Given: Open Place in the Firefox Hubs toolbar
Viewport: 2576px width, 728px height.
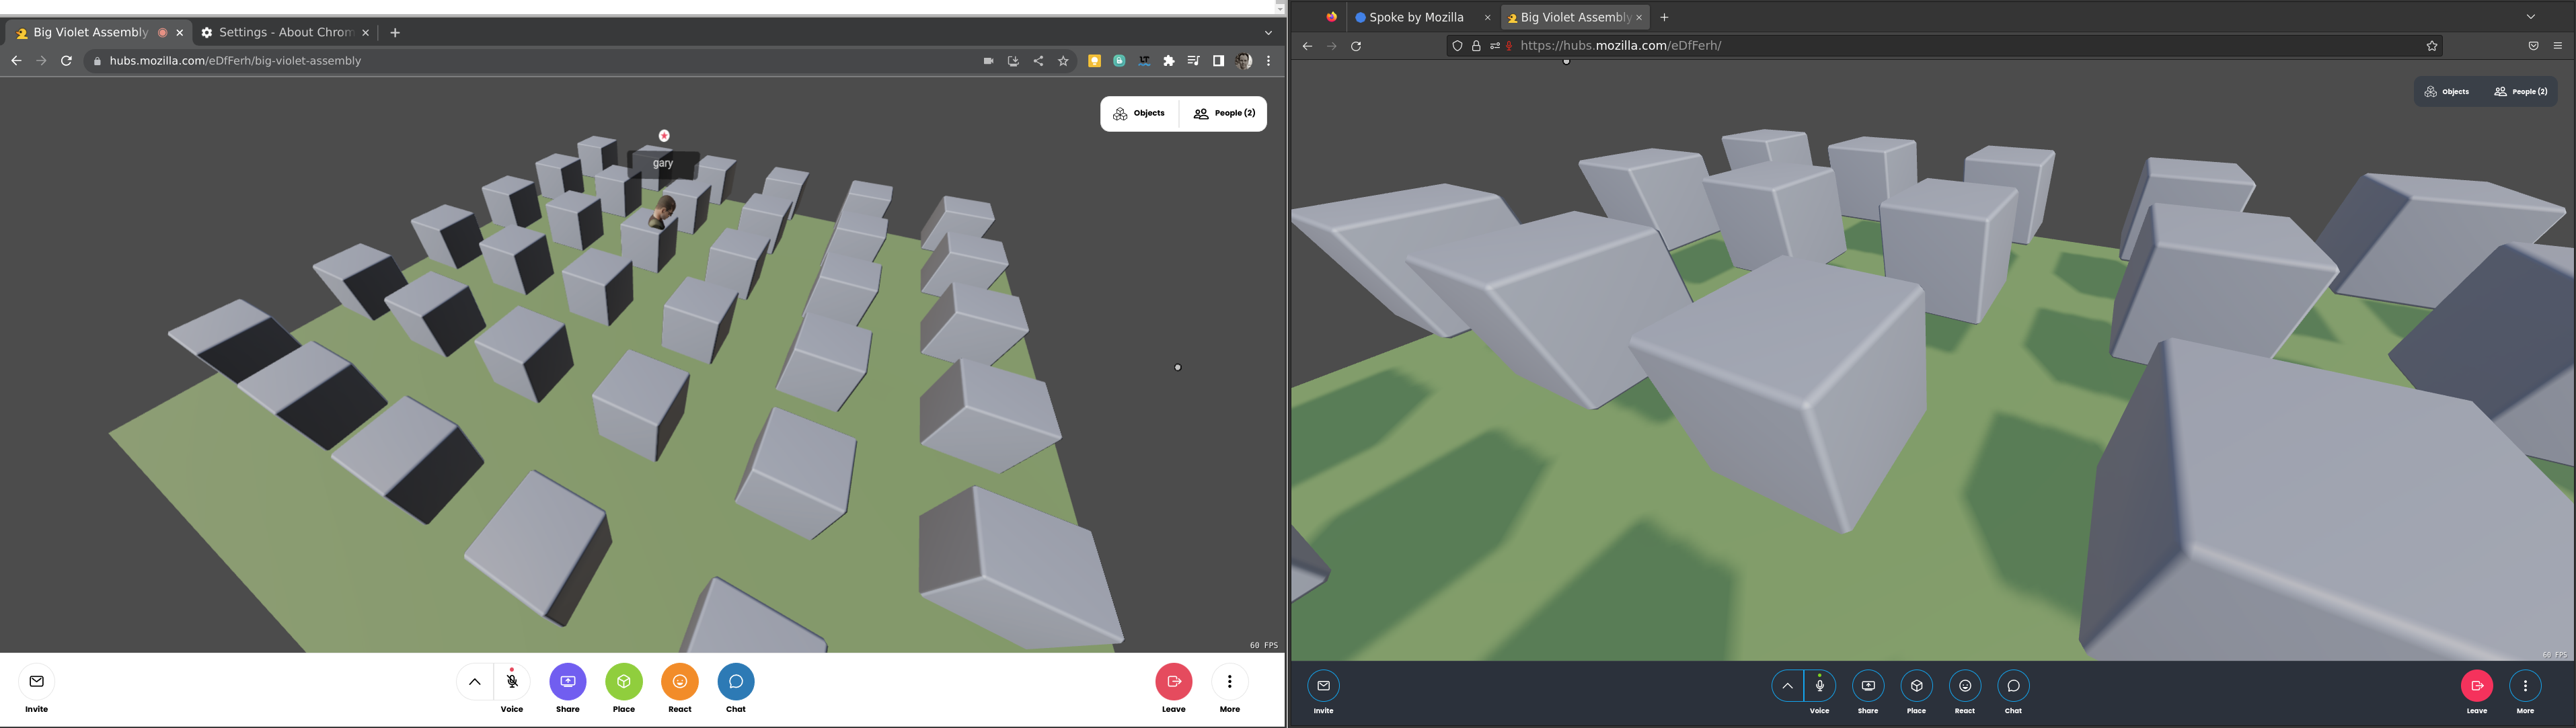Looking at the screenshot, I should click(1917, 686).
